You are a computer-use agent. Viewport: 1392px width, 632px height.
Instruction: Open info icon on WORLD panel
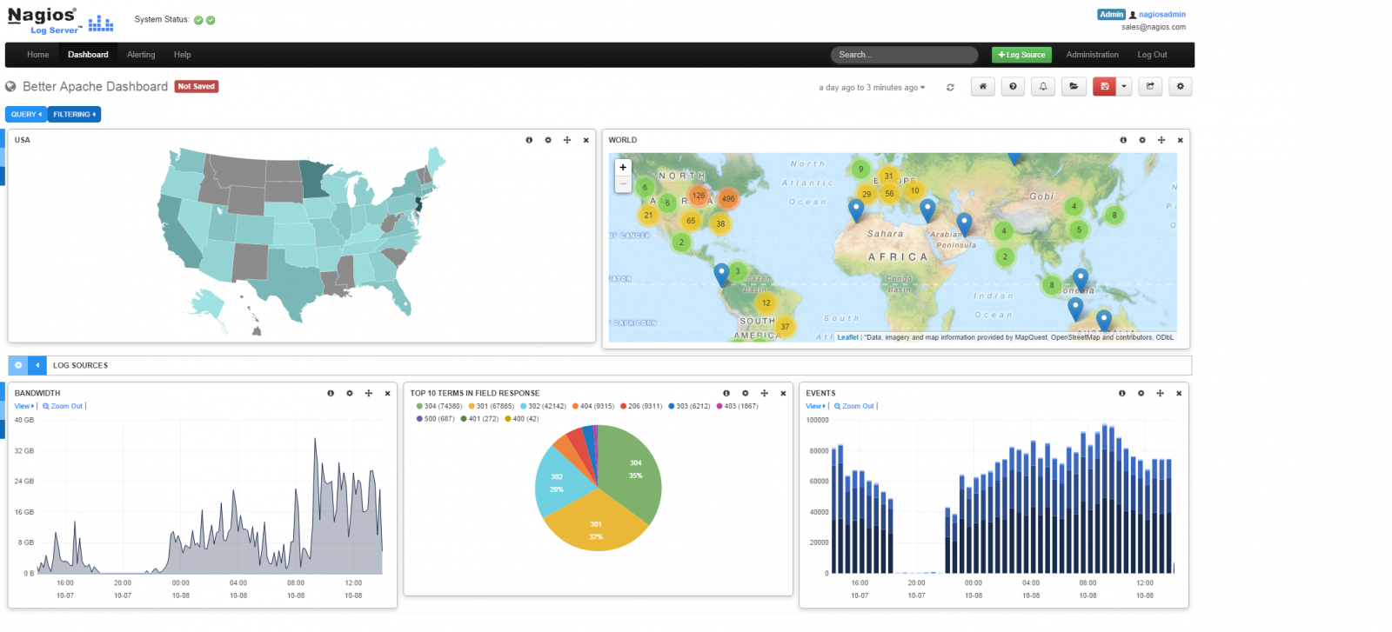click(x=1123, y=140)
